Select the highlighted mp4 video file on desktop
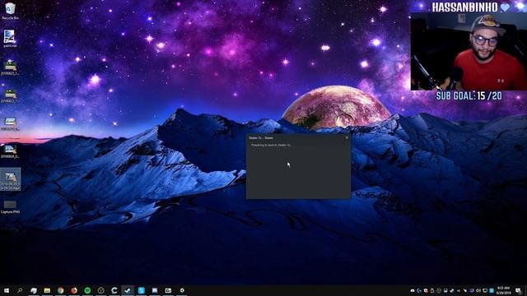The image size is (527, 296). click(10, 179)
